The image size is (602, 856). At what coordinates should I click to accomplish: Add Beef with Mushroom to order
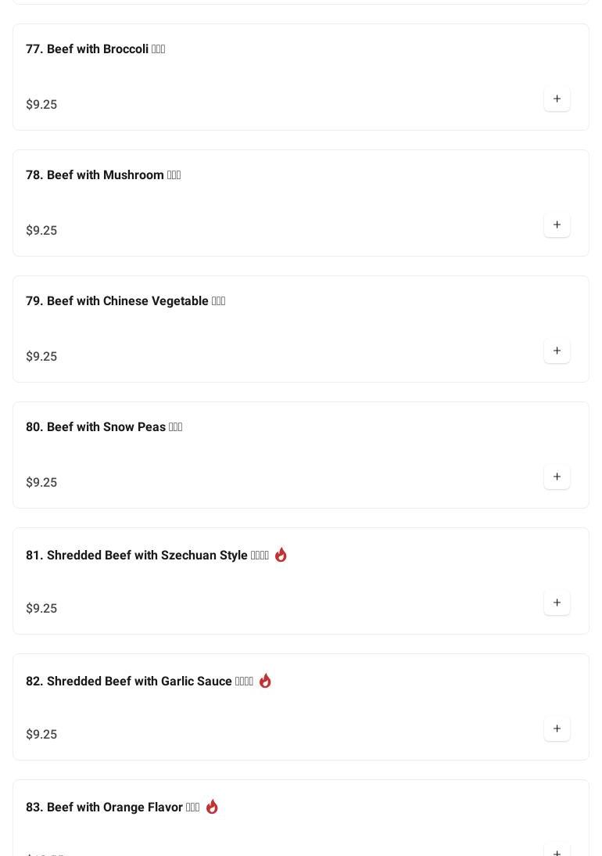click(557, 225)
